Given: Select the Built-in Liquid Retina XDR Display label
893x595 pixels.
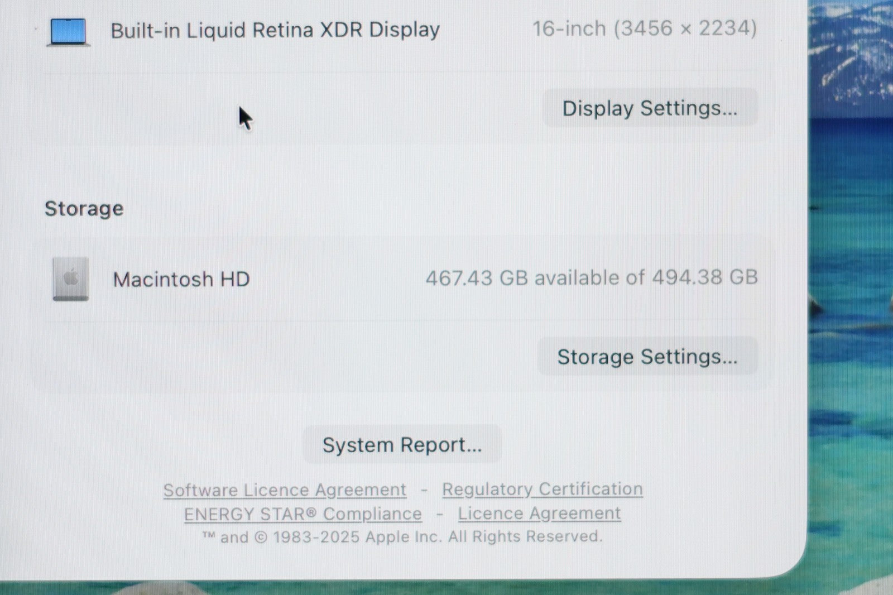Looking at the screenshot, I should 275,30.
